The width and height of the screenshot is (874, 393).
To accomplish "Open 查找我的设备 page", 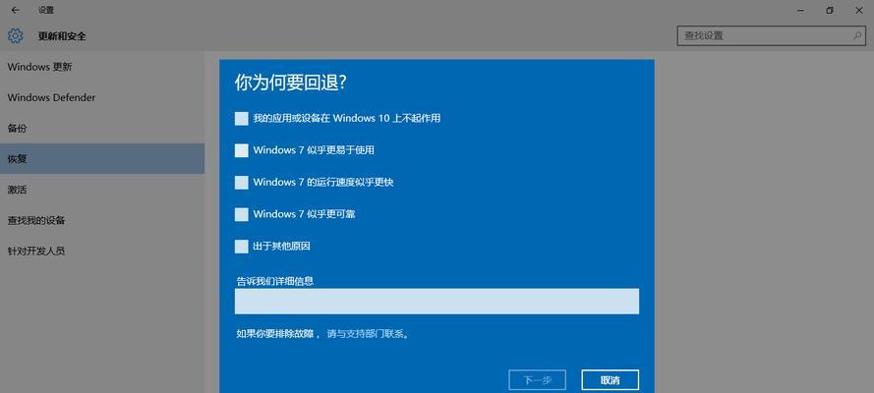I will point(102,220).
